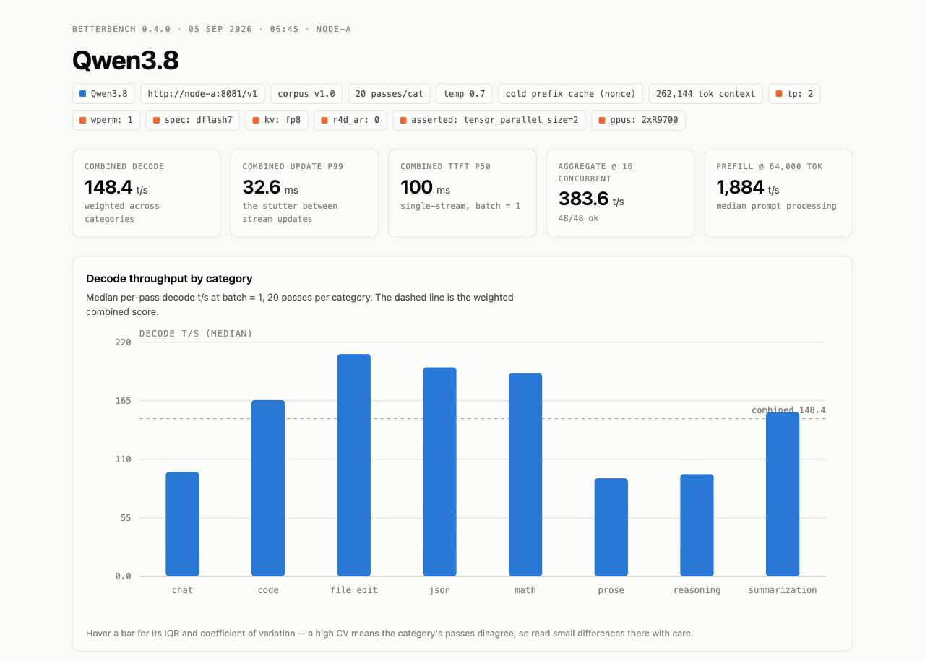Select the corpus v1.0 chip
Screen dimensions: 925x661
[x=306, y=94]
